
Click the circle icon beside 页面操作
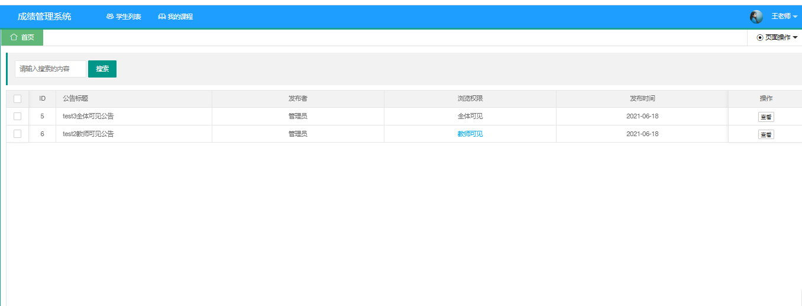(x=760, y=37)
